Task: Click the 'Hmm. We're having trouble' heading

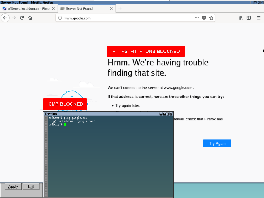Action: click(x=158, y=68)
